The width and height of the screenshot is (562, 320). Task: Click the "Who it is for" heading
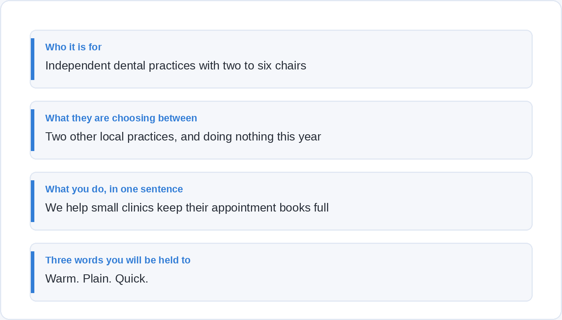[73, 47]
